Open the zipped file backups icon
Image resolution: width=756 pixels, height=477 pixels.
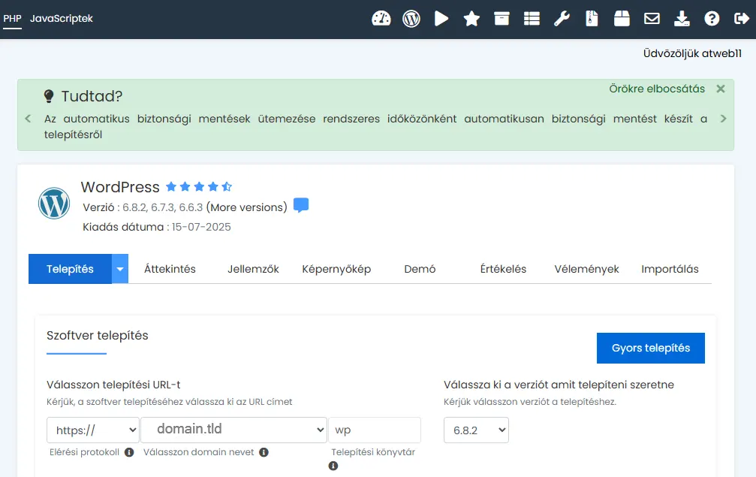tap(592, 19)
